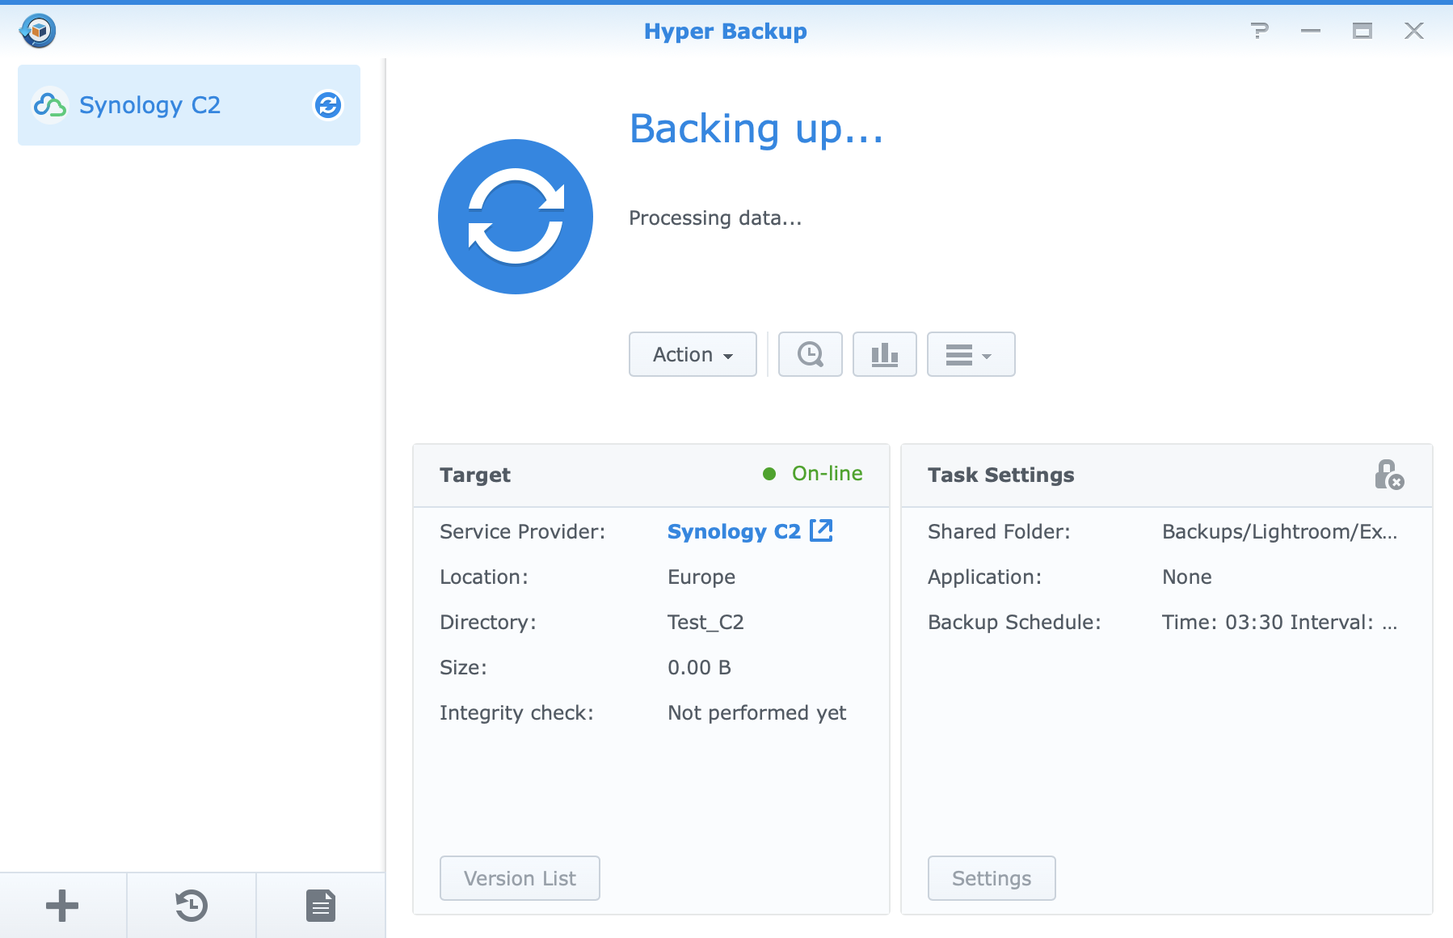
Task: Open the Synology C2 service provider link
Action: pos(734,531)
